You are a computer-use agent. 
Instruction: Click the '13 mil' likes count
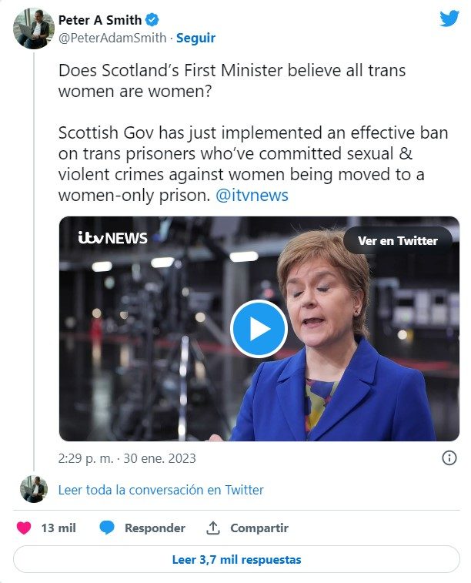58,528
